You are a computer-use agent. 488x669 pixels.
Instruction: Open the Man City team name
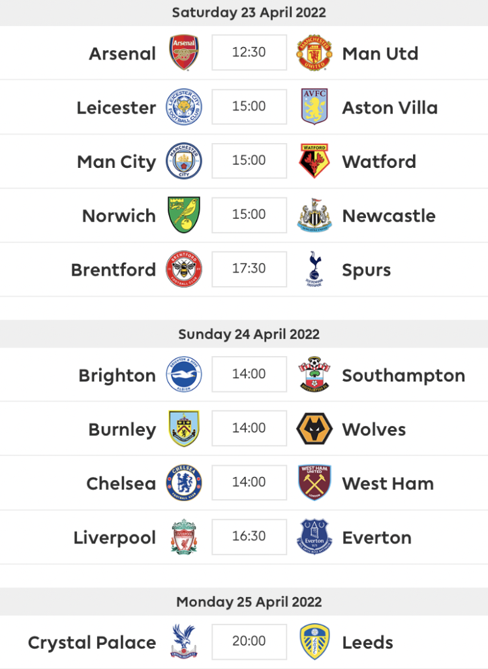click(x=116, y=162)
